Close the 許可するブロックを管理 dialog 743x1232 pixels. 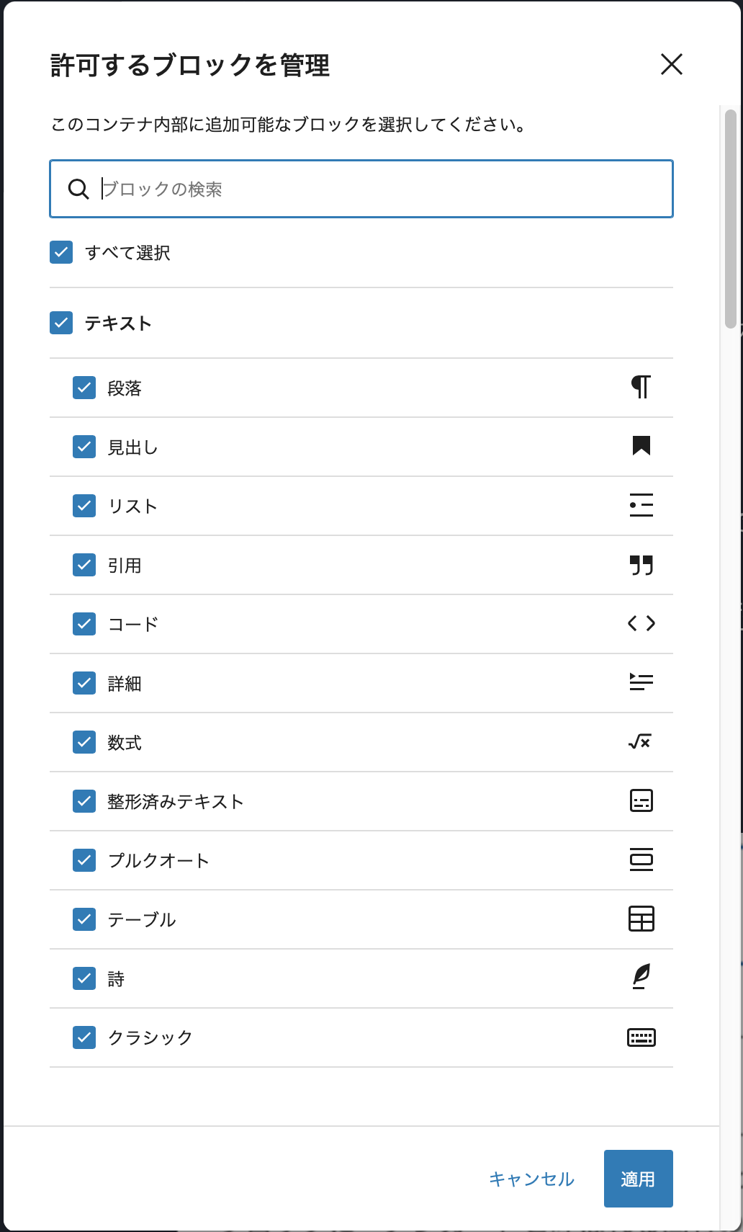point(671,65)
